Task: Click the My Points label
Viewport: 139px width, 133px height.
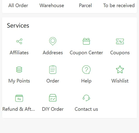Action: tap(19, 81)
